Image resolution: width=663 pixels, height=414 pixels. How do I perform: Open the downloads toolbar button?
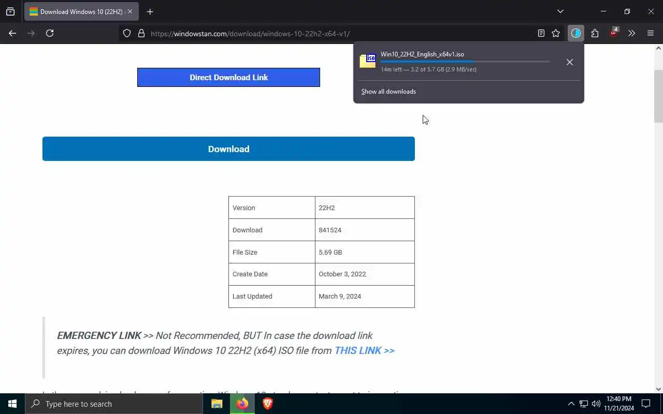click(x=576, y=33)
